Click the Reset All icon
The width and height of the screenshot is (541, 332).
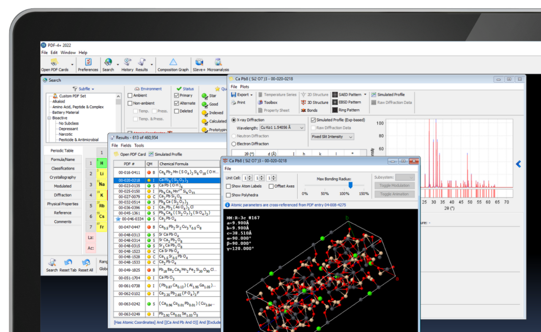tap(86, 266)
